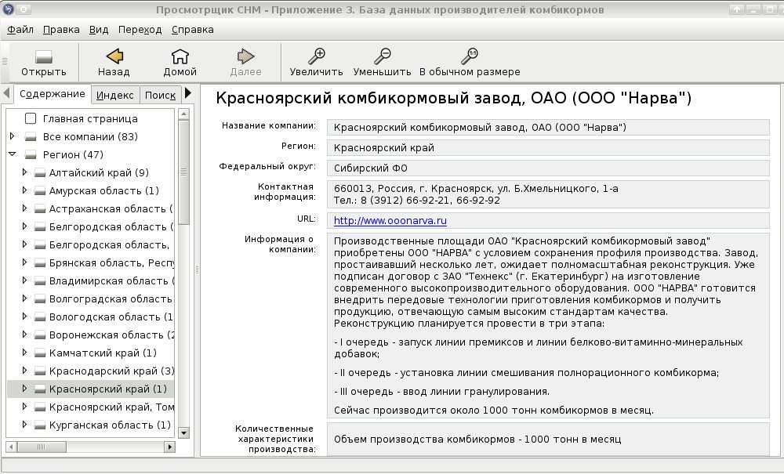784x474 pixels.
Task: Switch to the Содержание tab
Action: 52,94
